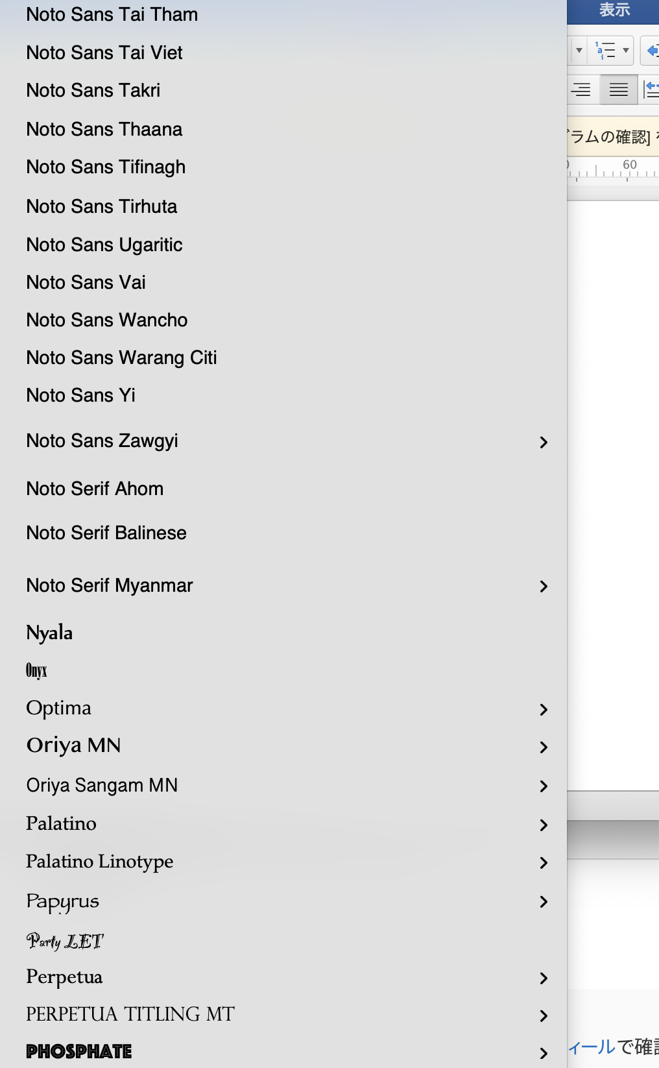The width and height of the screenshot is (659, 1068).
Task: Select the Phosphate font entry
Action: [79, 1052]
